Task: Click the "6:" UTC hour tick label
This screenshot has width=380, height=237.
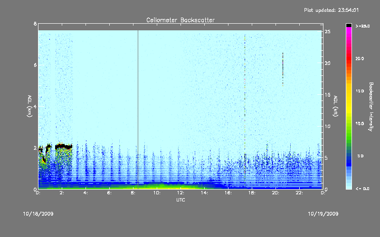Action: 110,193
